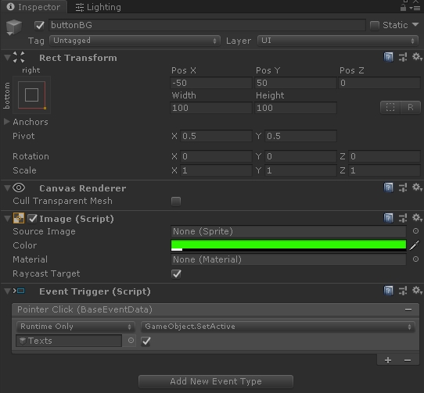The height and width of the screenshot is (393, 424).
Task: Enable the Cull Transparent Mesh checkbox
Action: tap(176, 202)
